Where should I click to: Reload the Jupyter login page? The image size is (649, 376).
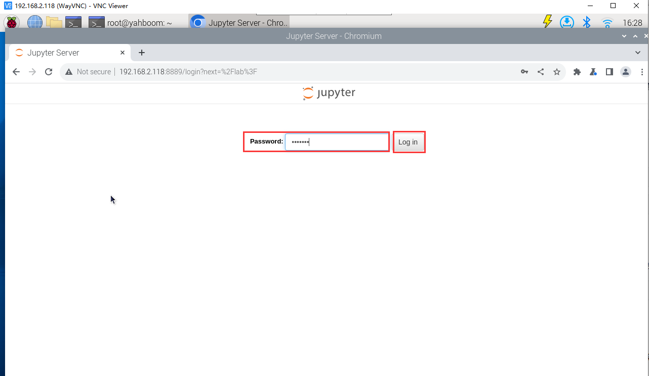[49, 72]
